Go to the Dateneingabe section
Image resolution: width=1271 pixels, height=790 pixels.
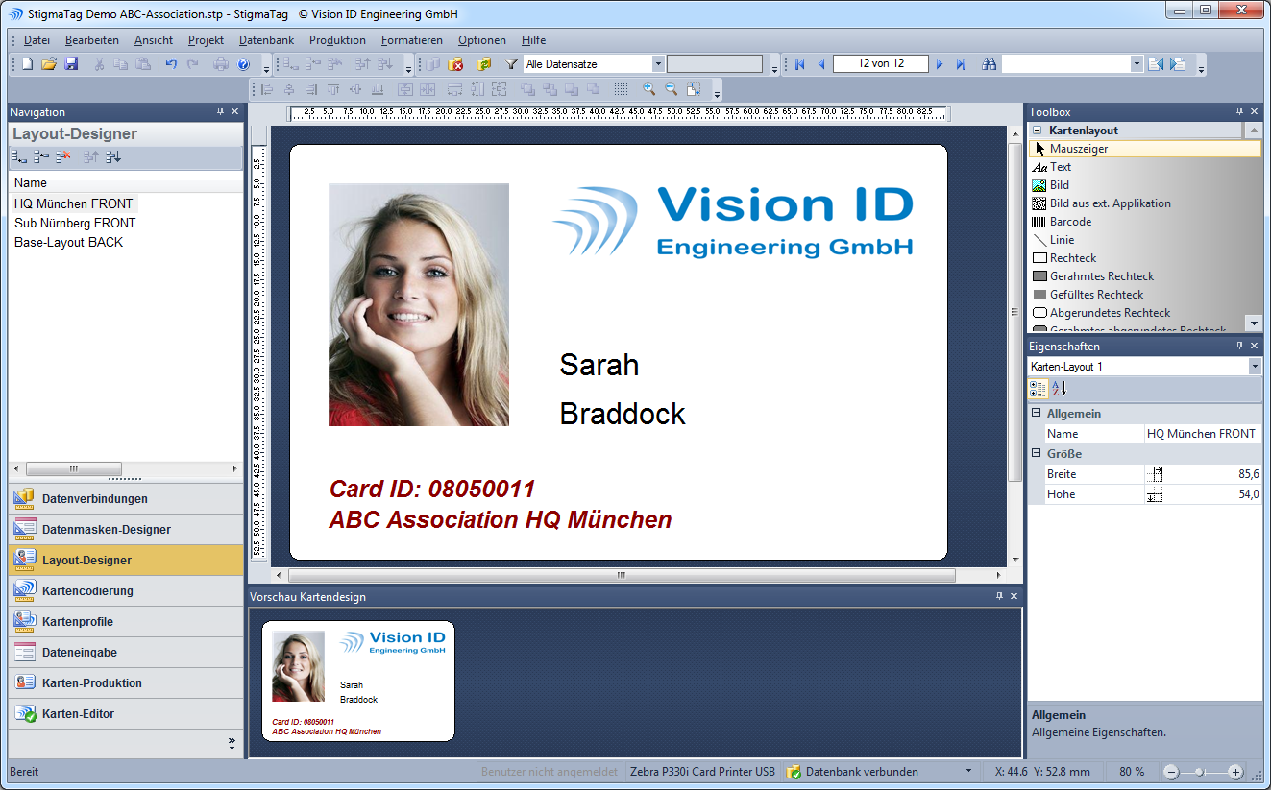[x=126, y=653]
